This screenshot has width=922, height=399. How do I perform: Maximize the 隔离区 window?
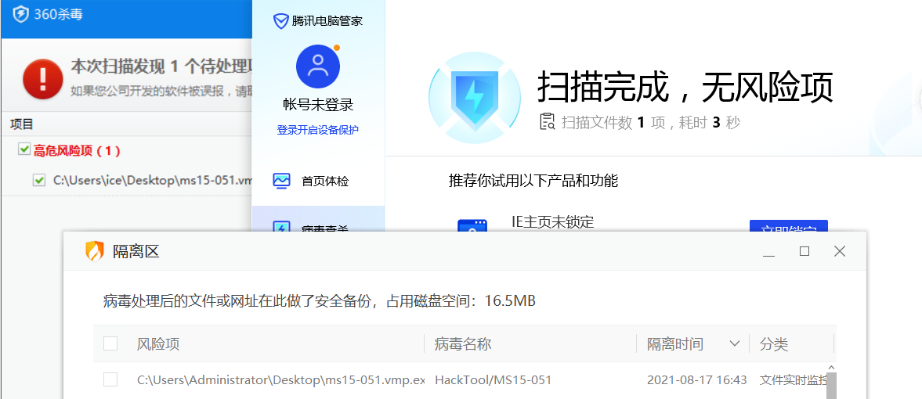(804, 251)
